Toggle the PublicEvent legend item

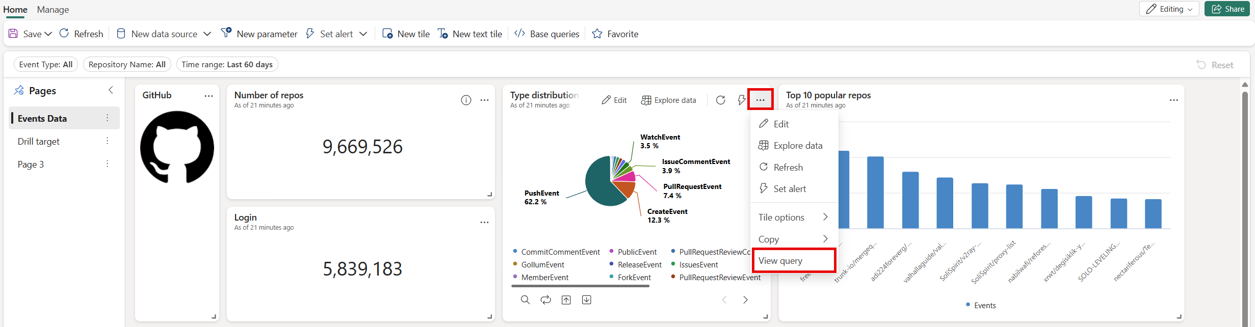(x=637, y=252)
